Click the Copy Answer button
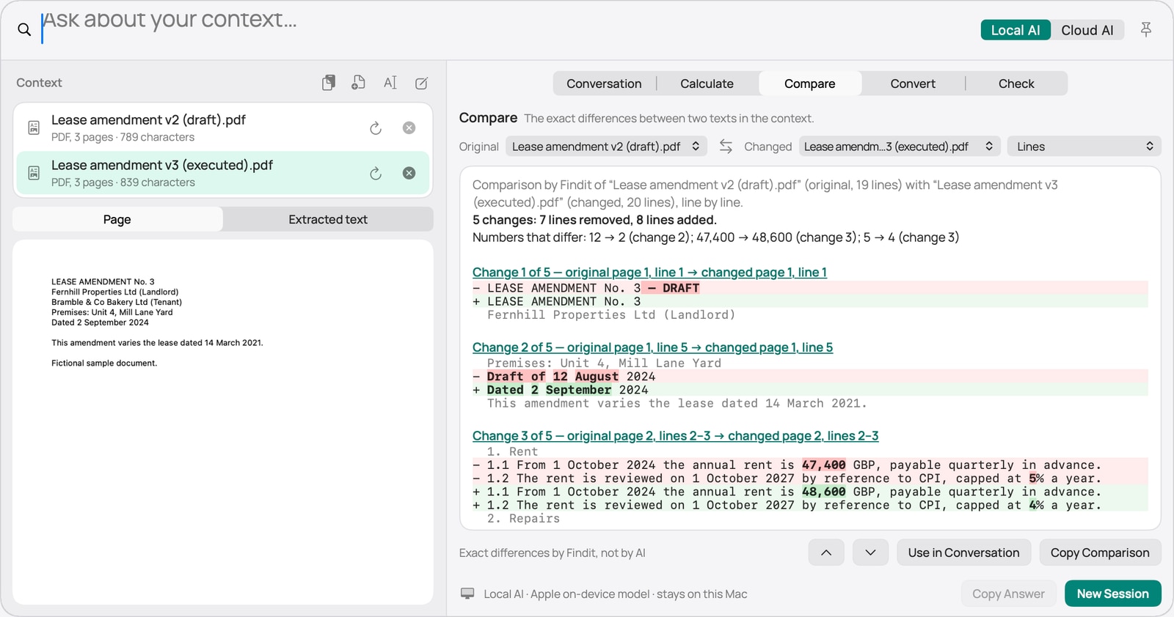The height and width of the screenshot is (617, 1174). (1008, 594)
